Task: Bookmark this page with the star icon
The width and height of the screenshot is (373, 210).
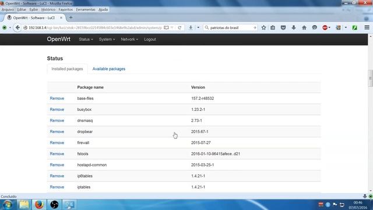Action: [x=263, y=27]
